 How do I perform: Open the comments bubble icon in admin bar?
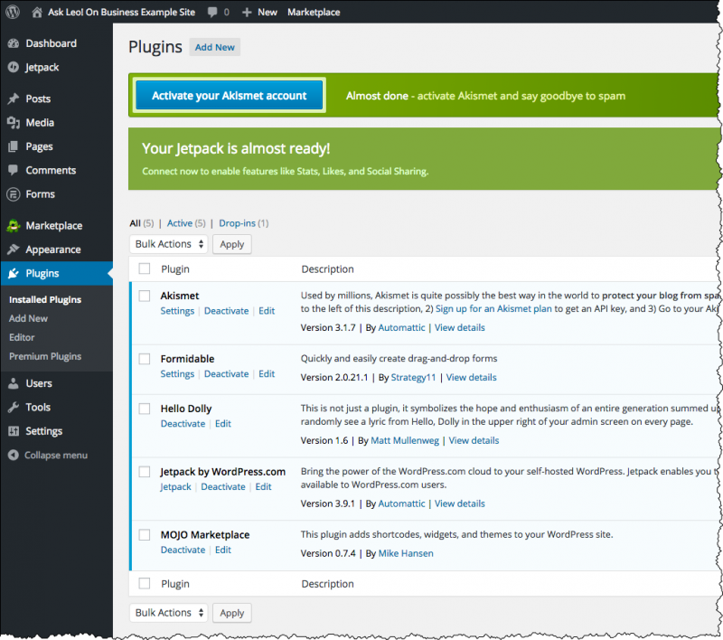tap(212, 12)
